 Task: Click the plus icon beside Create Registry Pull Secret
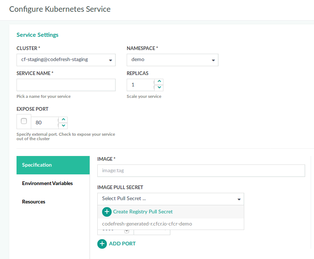coord(107,212)
